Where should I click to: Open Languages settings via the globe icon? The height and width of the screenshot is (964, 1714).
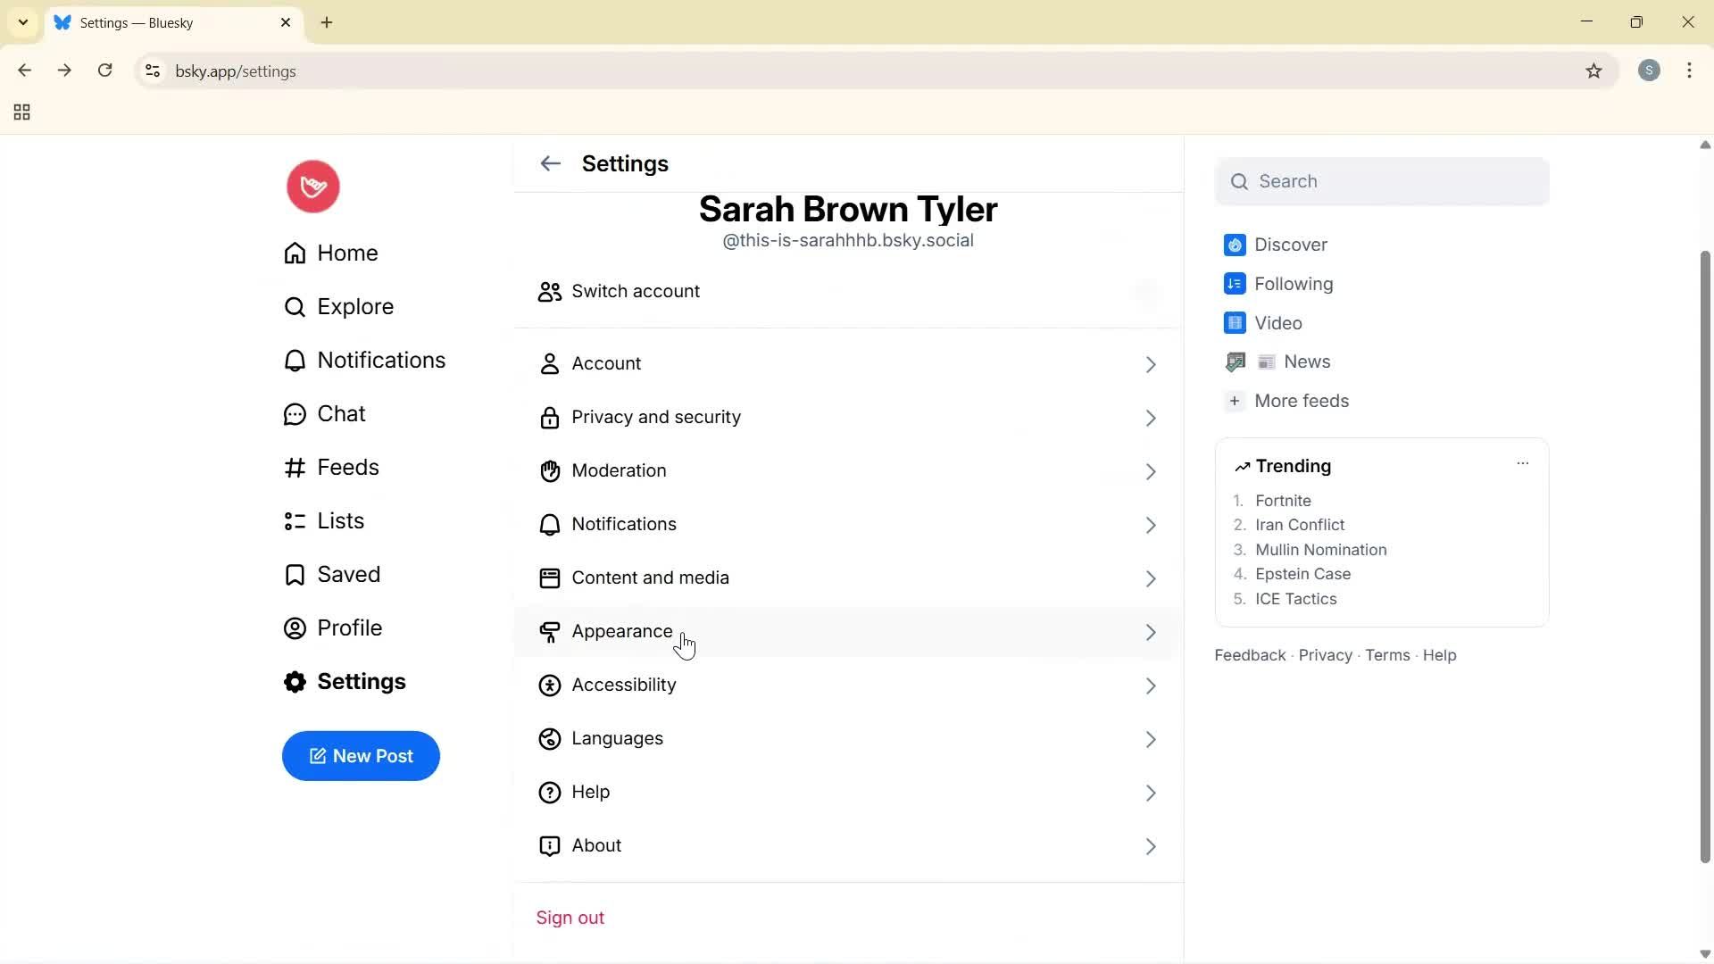point(549,739)
